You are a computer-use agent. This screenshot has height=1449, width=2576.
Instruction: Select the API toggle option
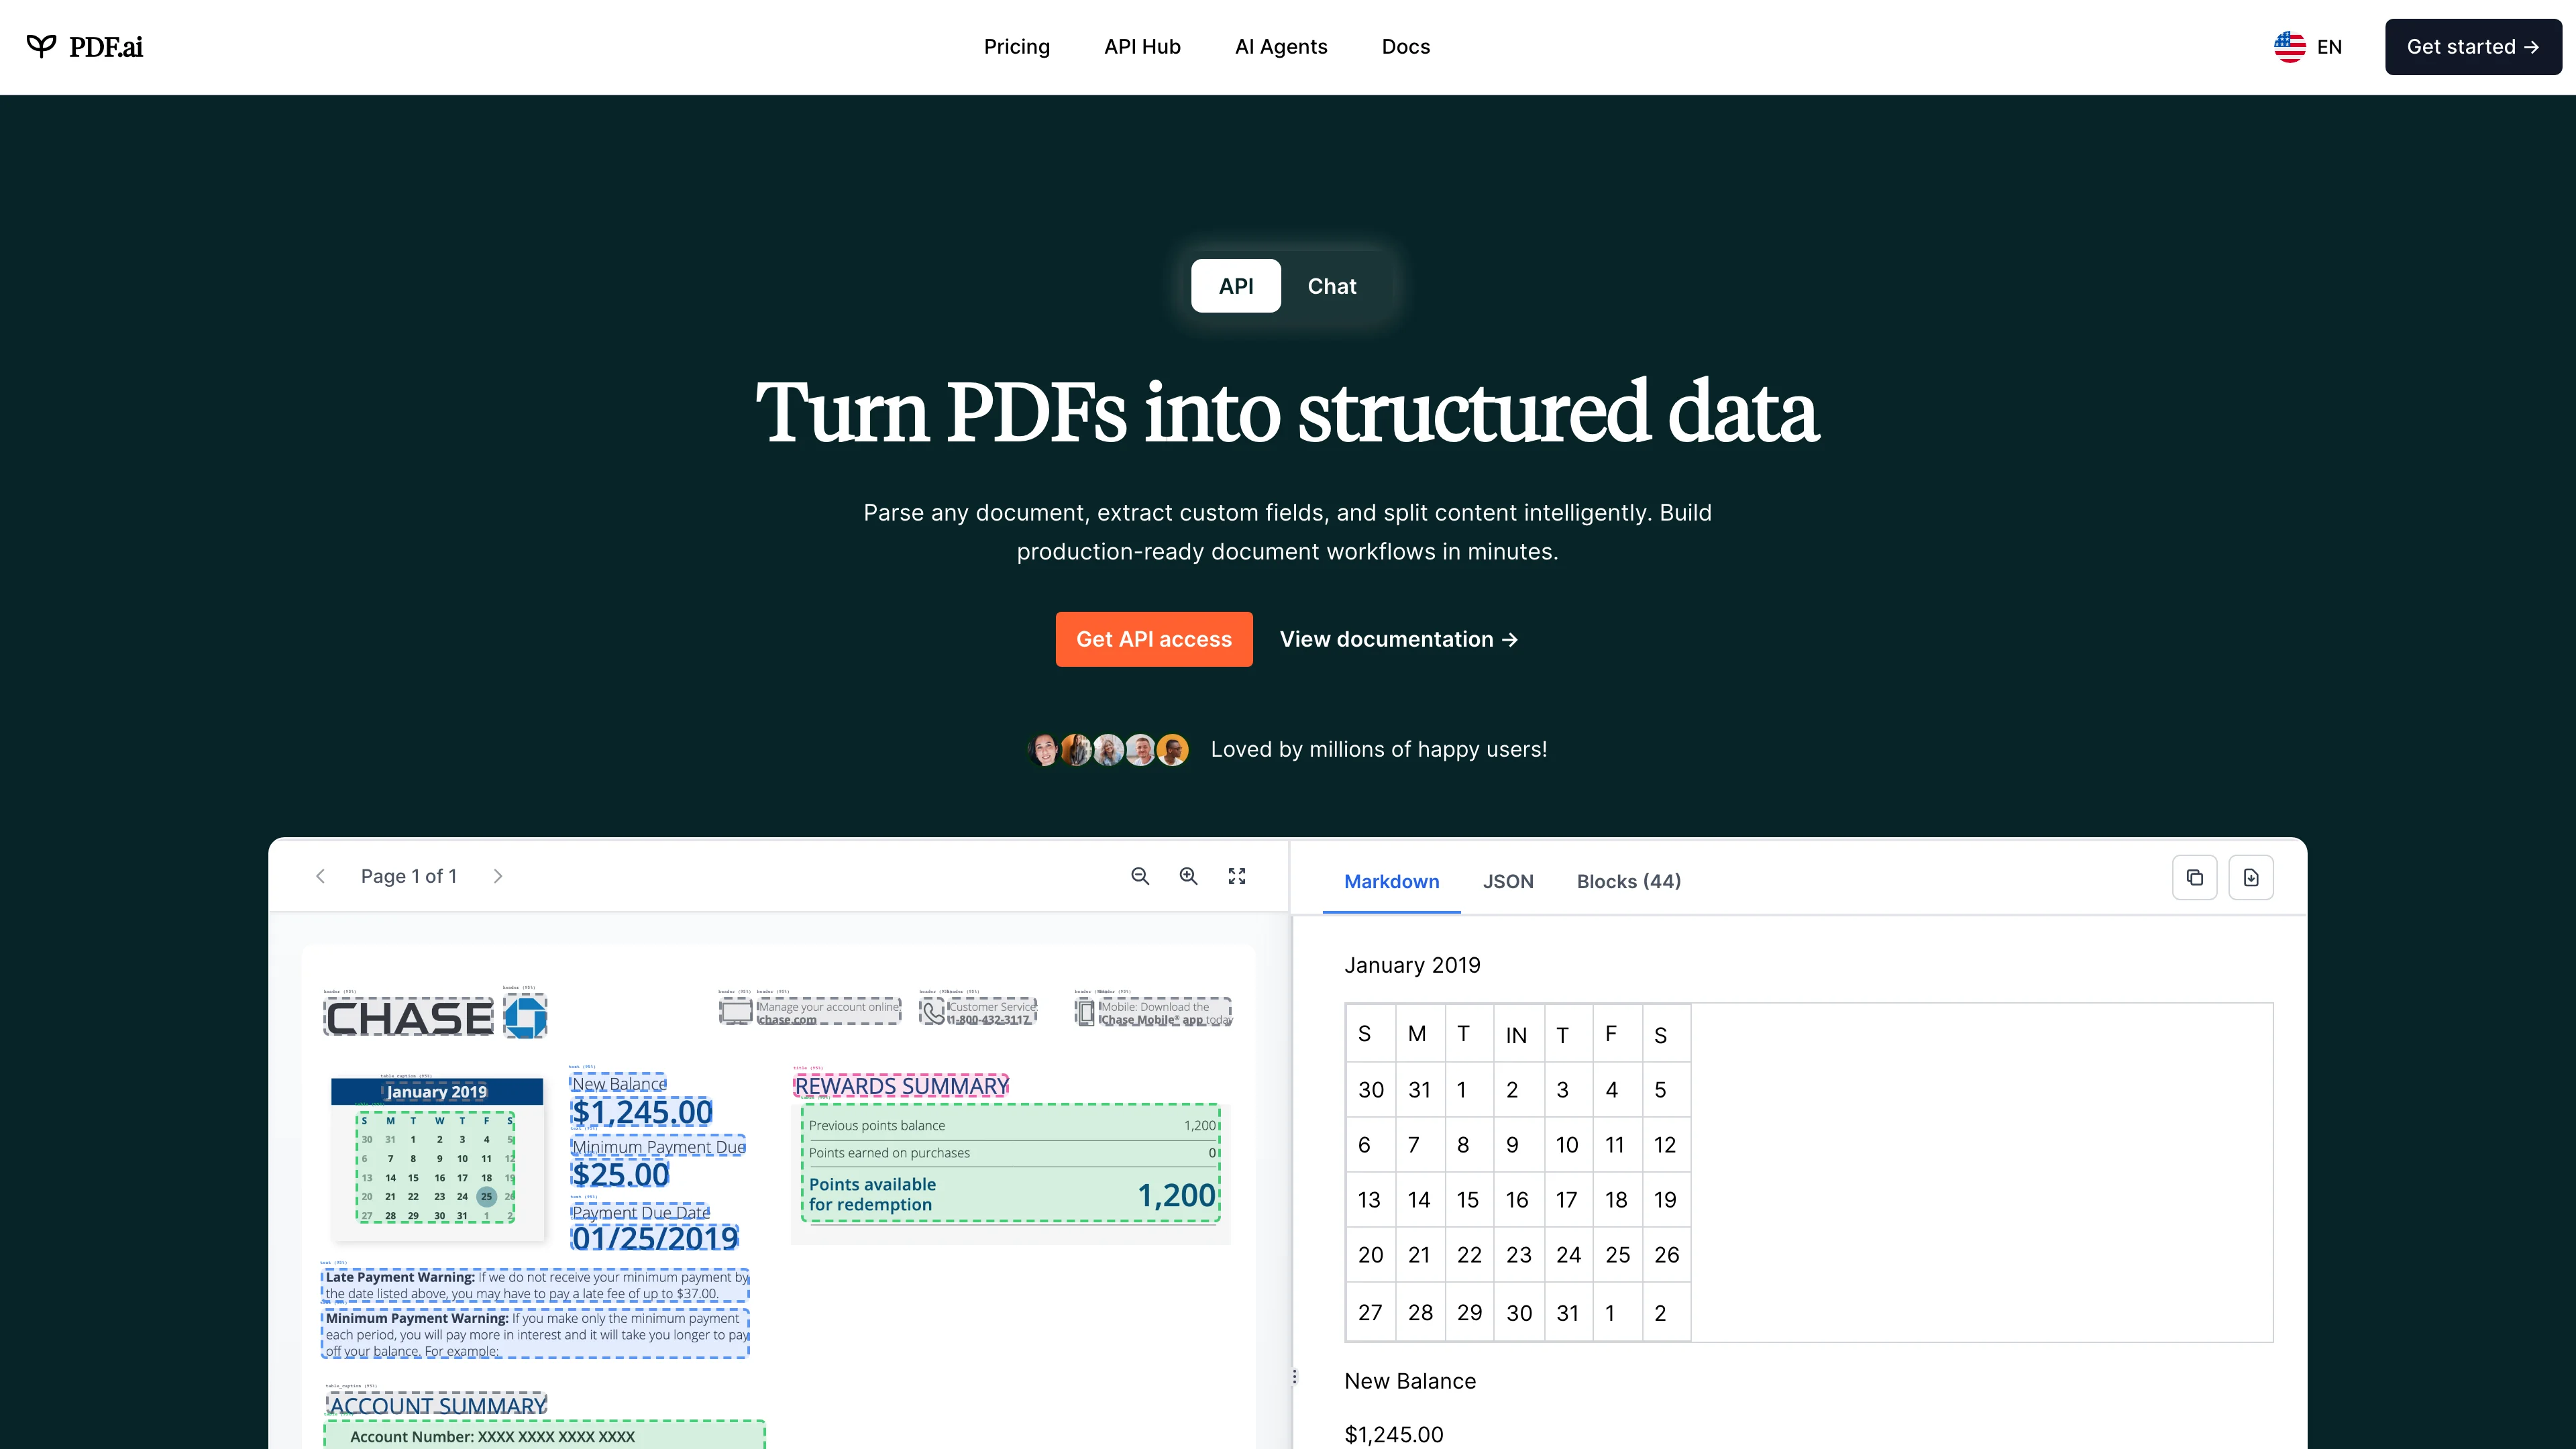point(1235,286)
